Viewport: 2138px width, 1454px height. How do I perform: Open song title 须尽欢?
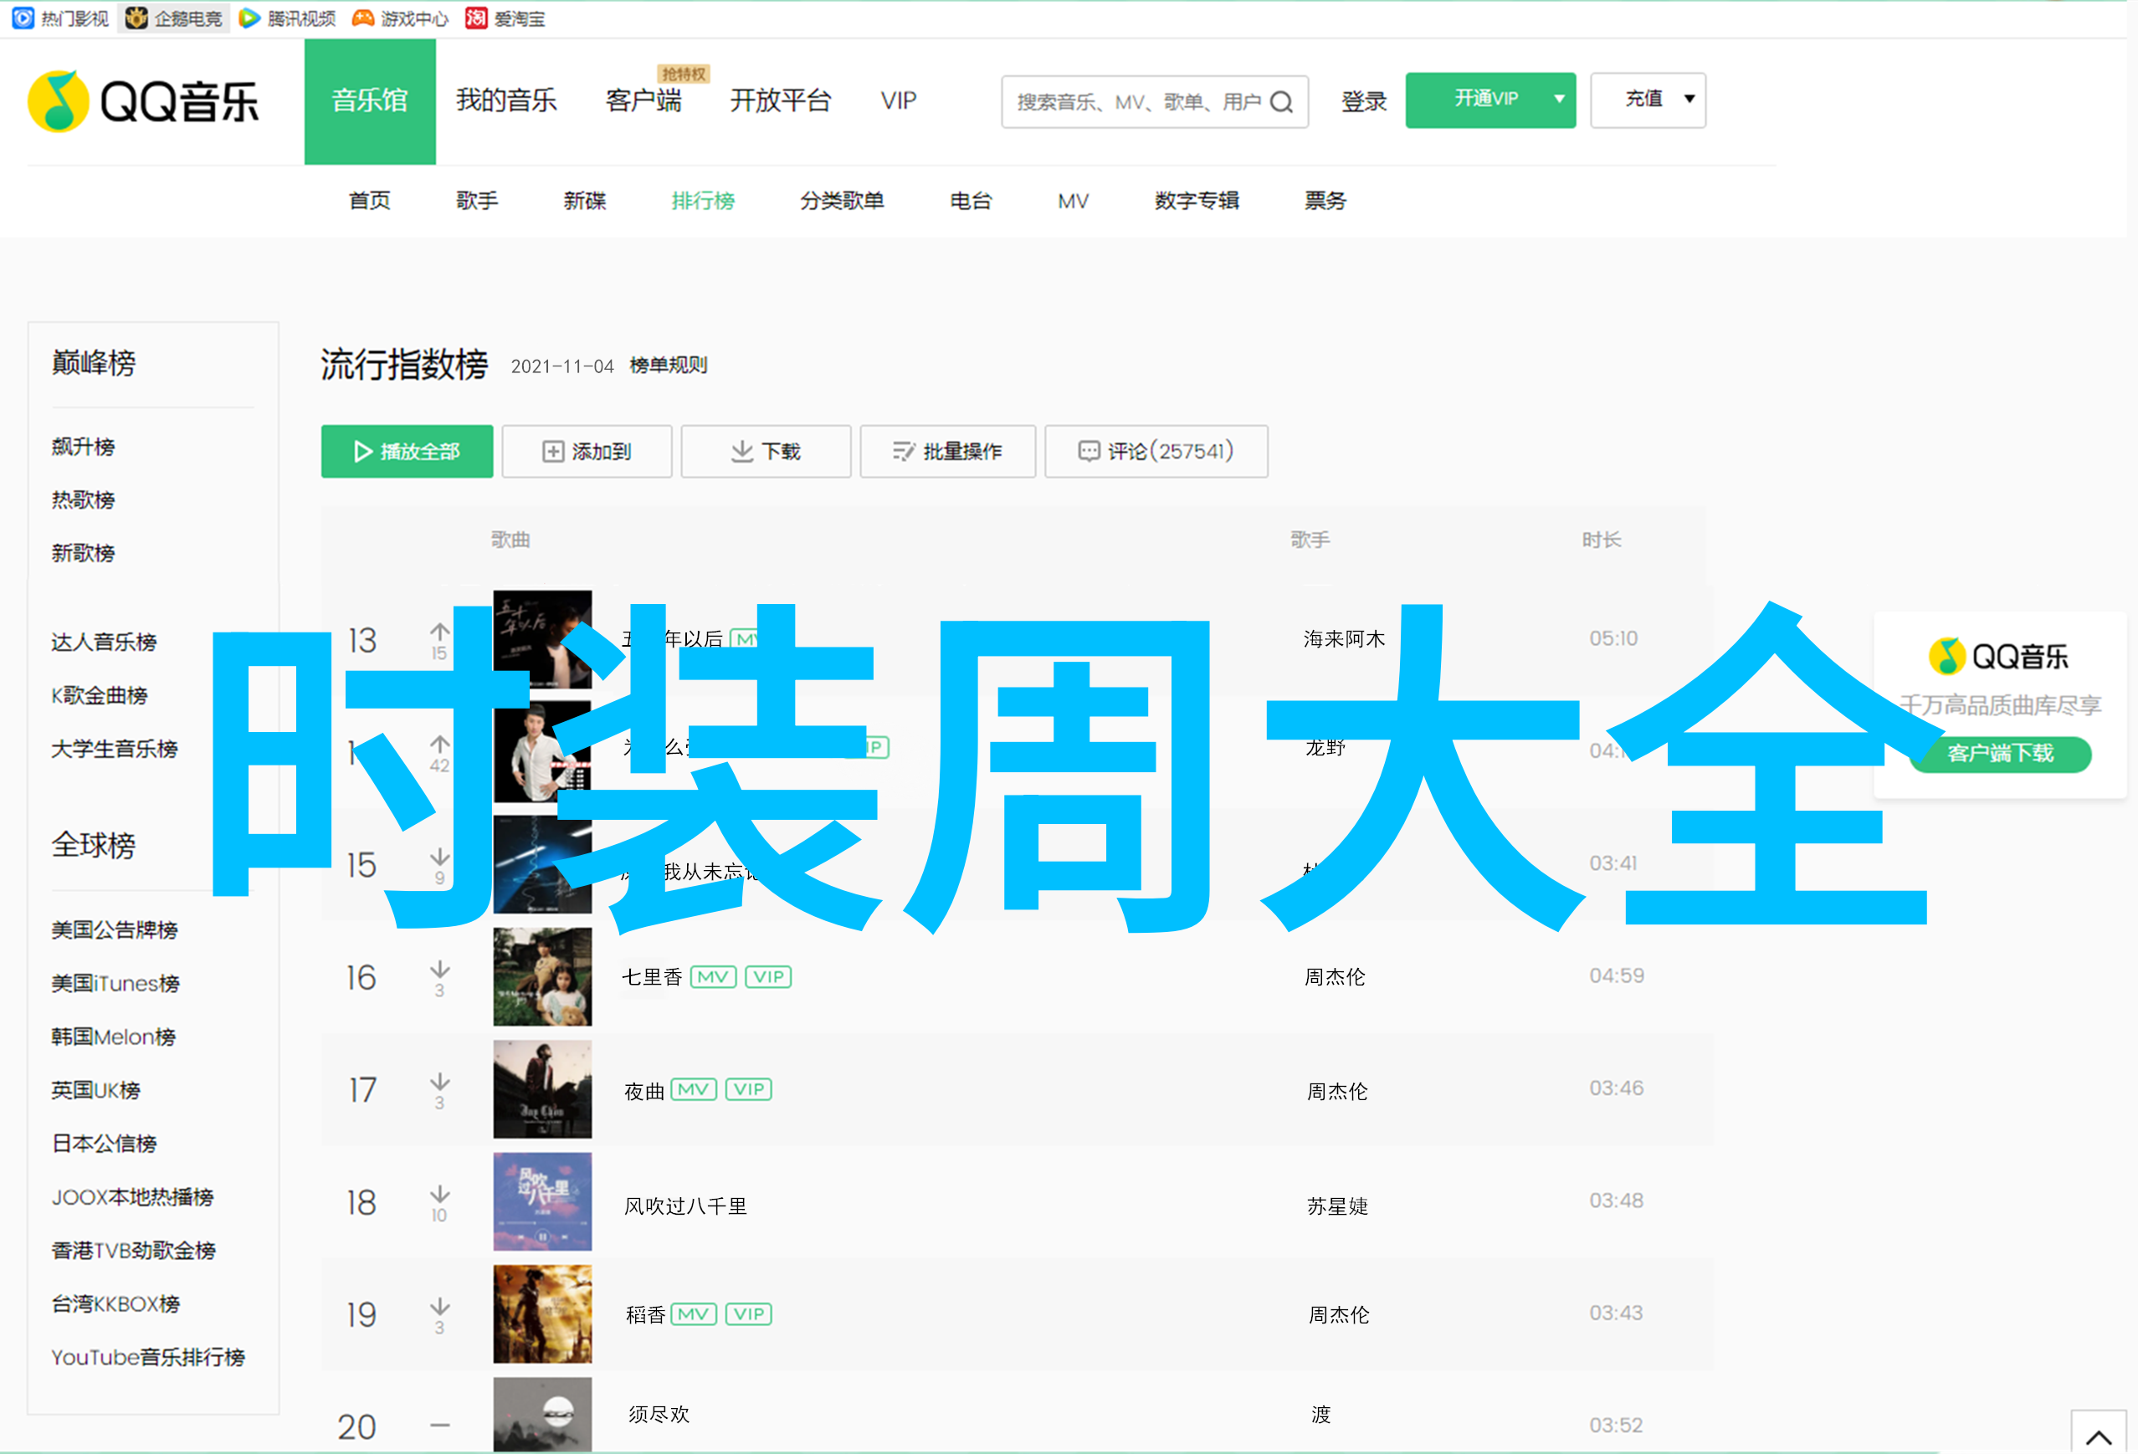click(x=659, y=1415)
